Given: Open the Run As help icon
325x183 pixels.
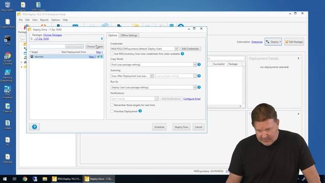Looking at the screenshot, I should [199, 87].
